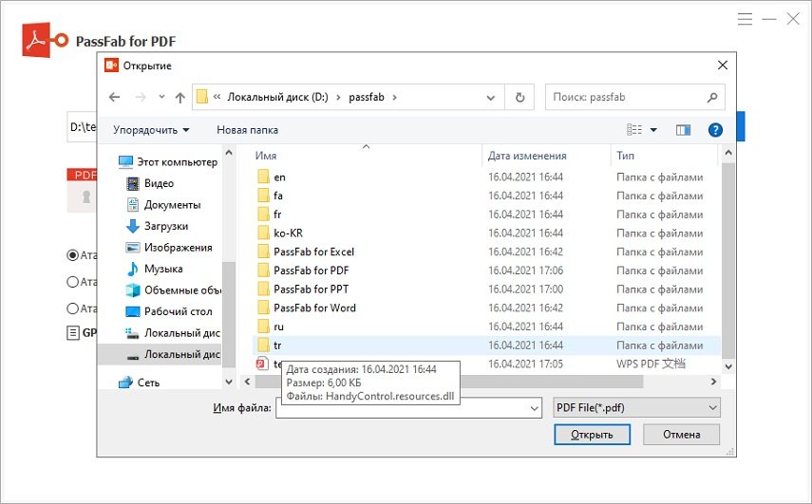
Task: Open Музыка in the navigation pane
Action: [x=154, y=269]
